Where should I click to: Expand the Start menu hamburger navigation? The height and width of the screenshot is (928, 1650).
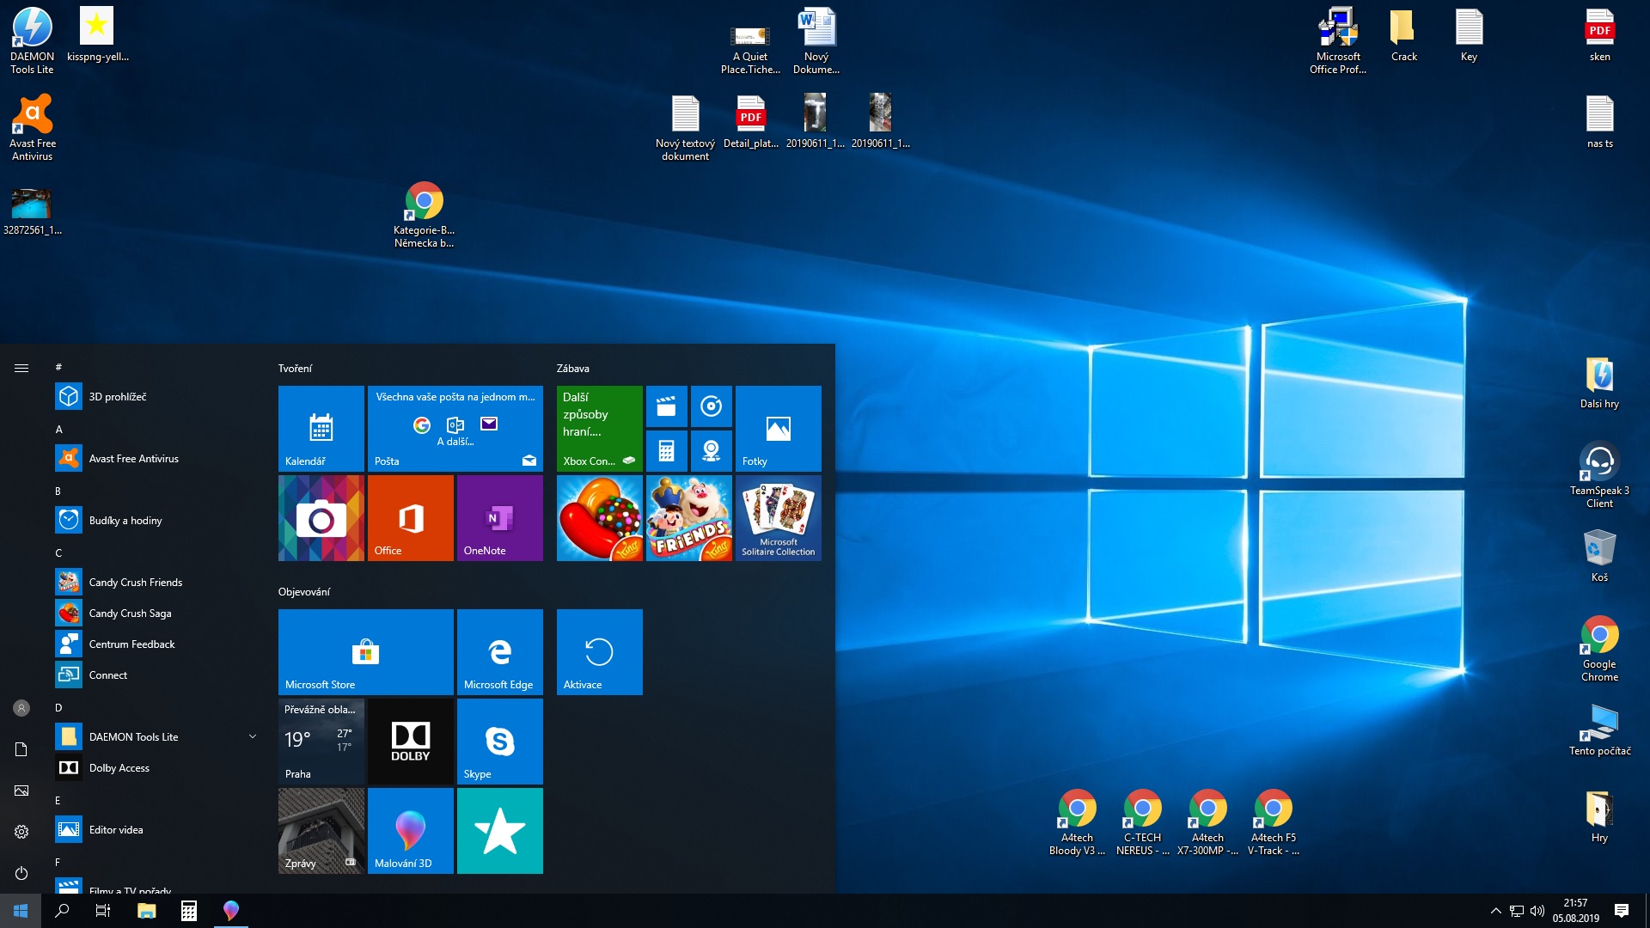pos(21,369)
